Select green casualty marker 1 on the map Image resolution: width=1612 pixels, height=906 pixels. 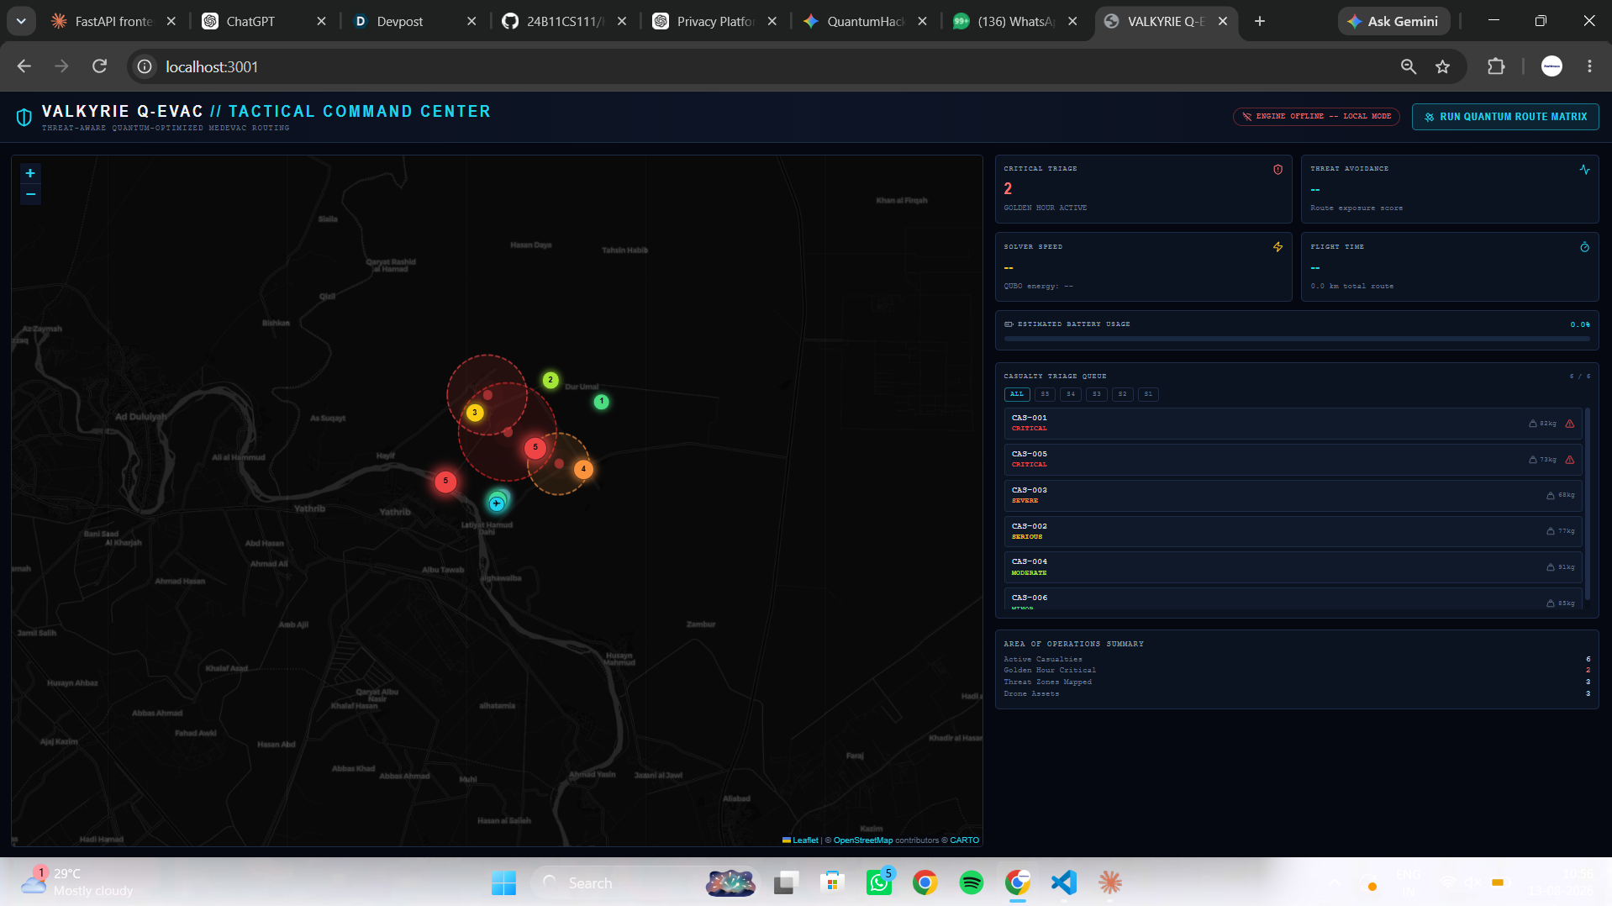click(602, 402)
